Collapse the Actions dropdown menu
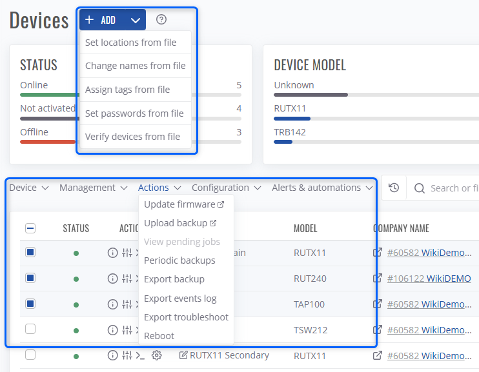479x372 pixels. pos(159,188)
